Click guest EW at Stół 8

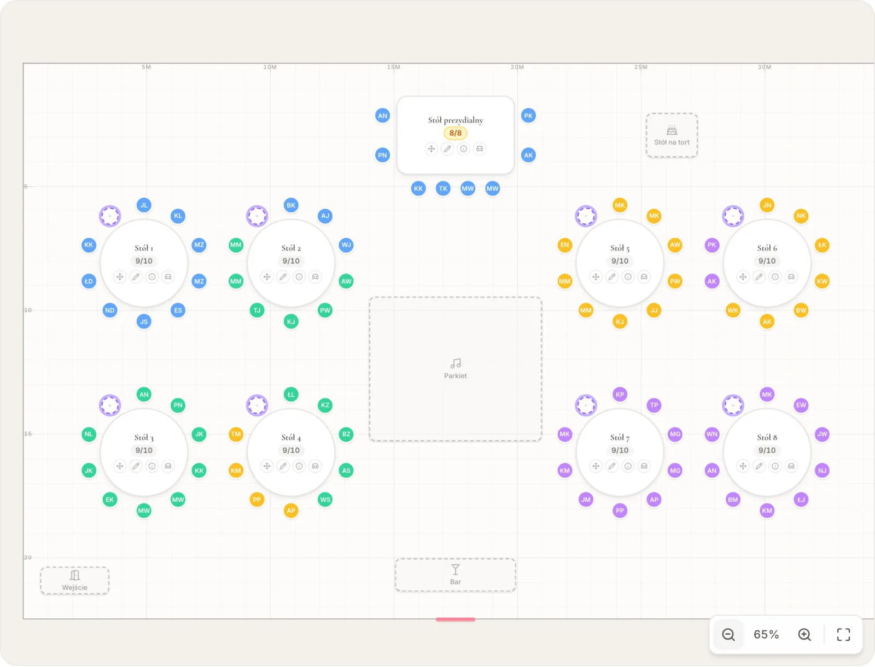801,405
